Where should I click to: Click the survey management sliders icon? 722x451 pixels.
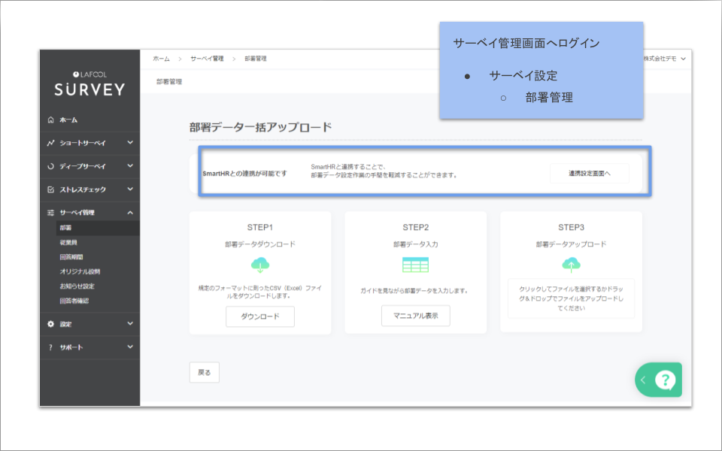point(50,213)
